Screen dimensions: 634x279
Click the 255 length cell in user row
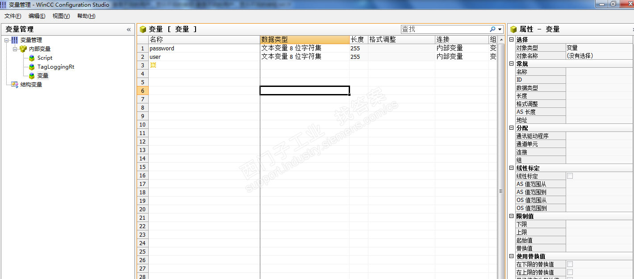coord(359,57)
